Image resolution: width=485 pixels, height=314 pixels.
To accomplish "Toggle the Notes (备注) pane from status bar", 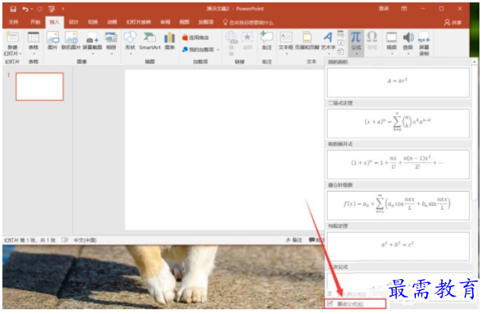I will pyautogui.click(x=294, y=240).
